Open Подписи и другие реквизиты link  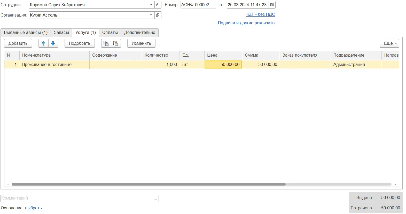247,23
